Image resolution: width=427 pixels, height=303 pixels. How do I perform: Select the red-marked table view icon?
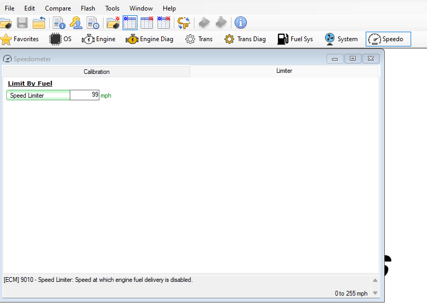[x=147, y=23]
